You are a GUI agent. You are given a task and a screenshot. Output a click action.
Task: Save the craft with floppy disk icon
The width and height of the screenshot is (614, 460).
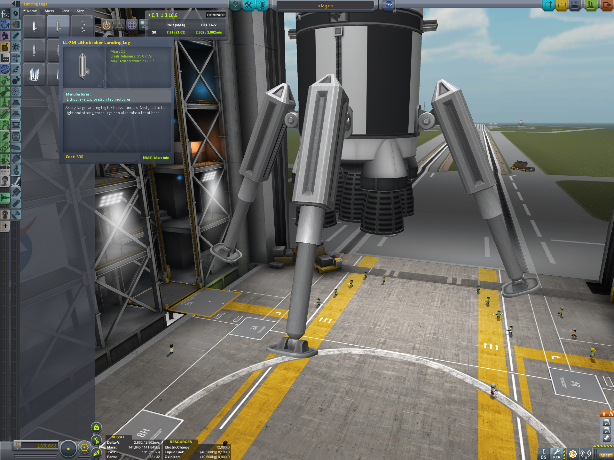(575, 5)
